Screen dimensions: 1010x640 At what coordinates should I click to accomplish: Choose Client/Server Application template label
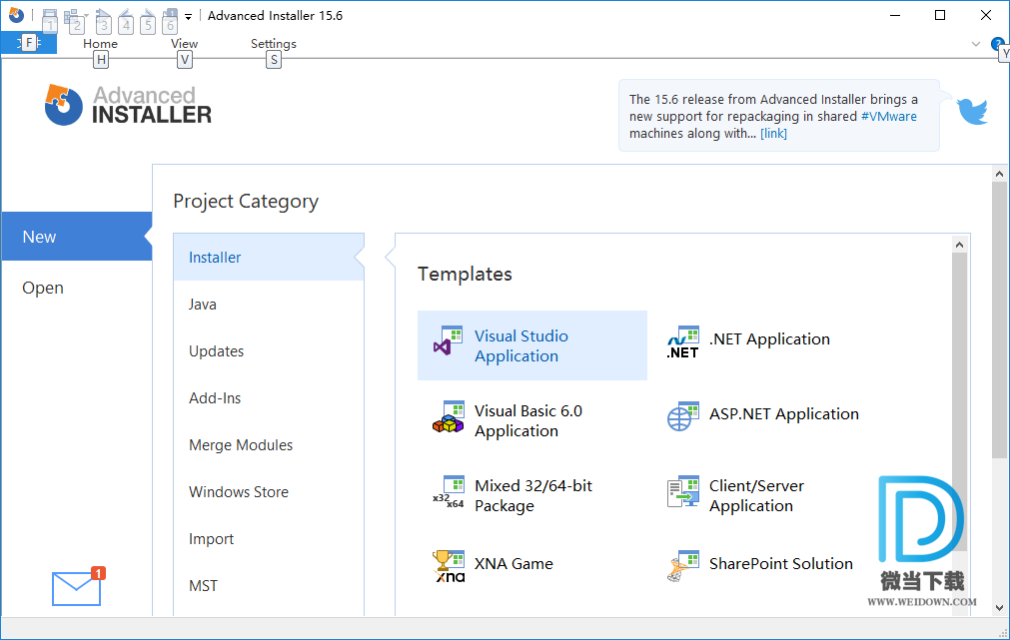click(757, 495)
